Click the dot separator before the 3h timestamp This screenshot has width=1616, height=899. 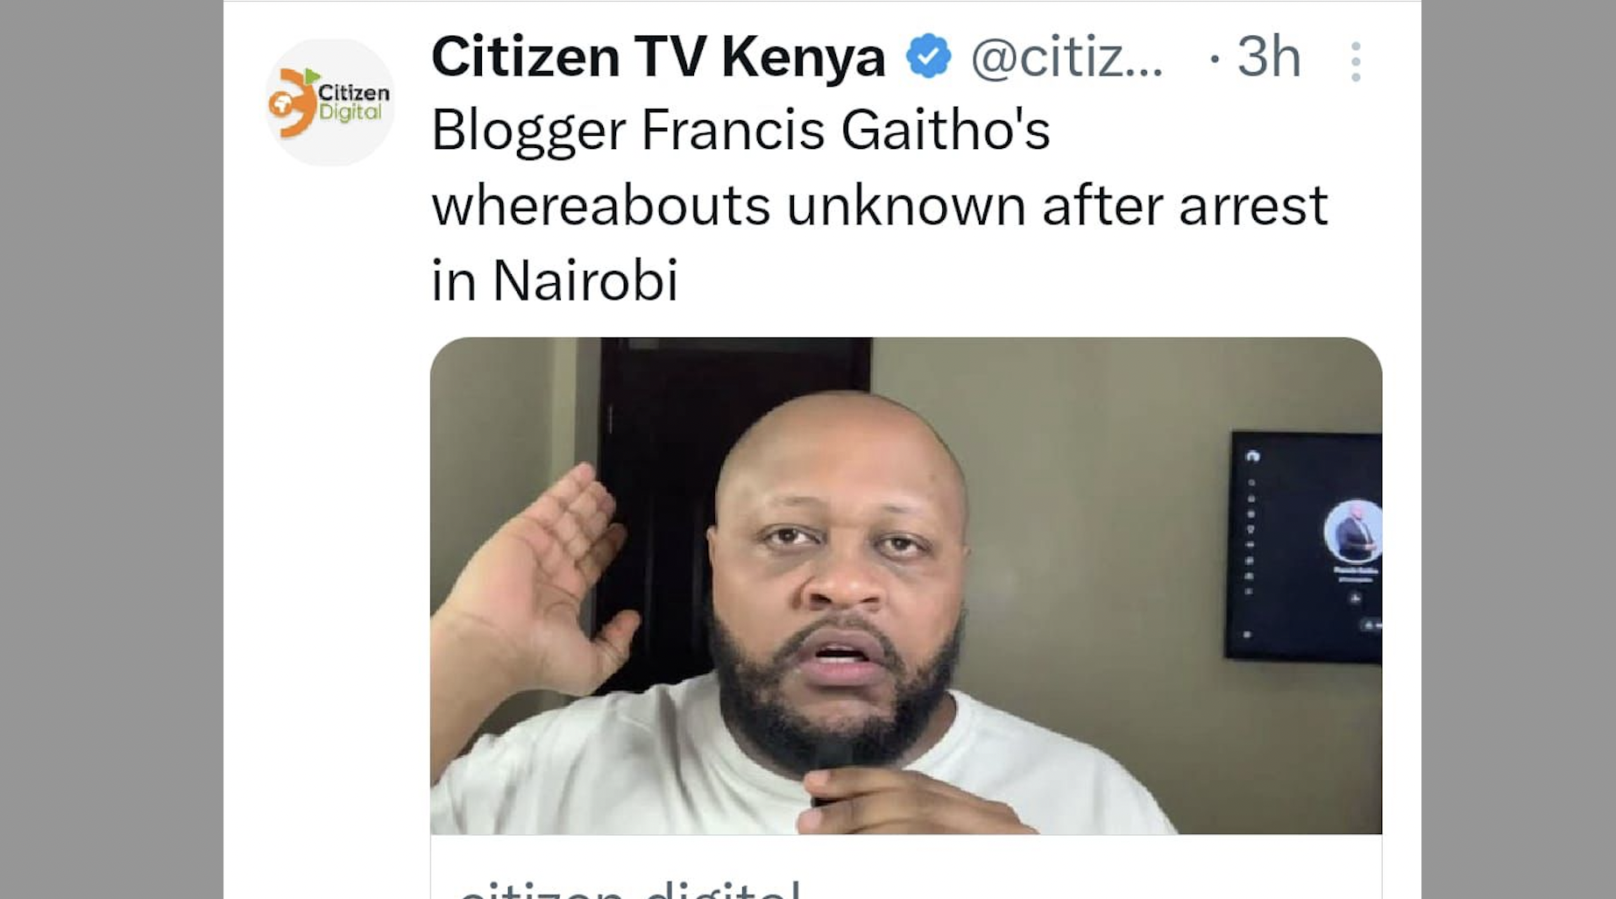1214,59
